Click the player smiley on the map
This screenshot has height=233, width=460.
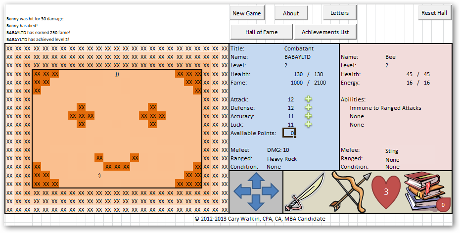point(99,175)
